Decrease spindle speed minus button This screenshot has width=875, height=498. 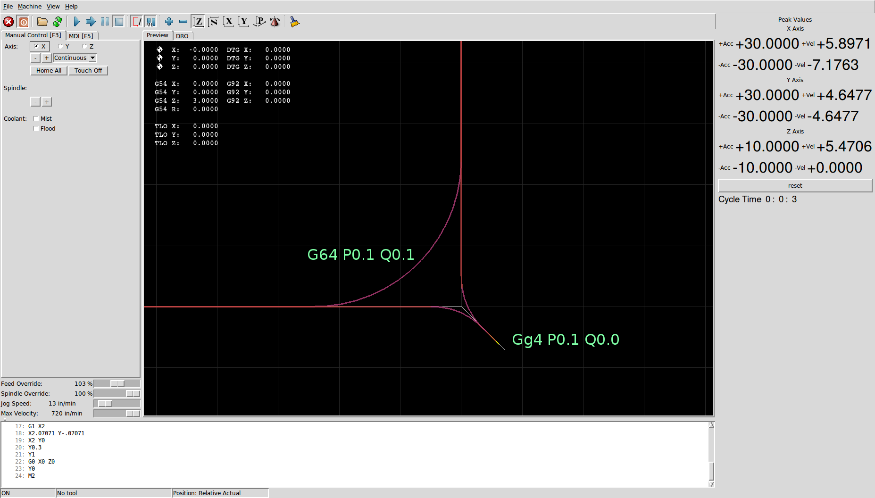click(x=35, y=102)
